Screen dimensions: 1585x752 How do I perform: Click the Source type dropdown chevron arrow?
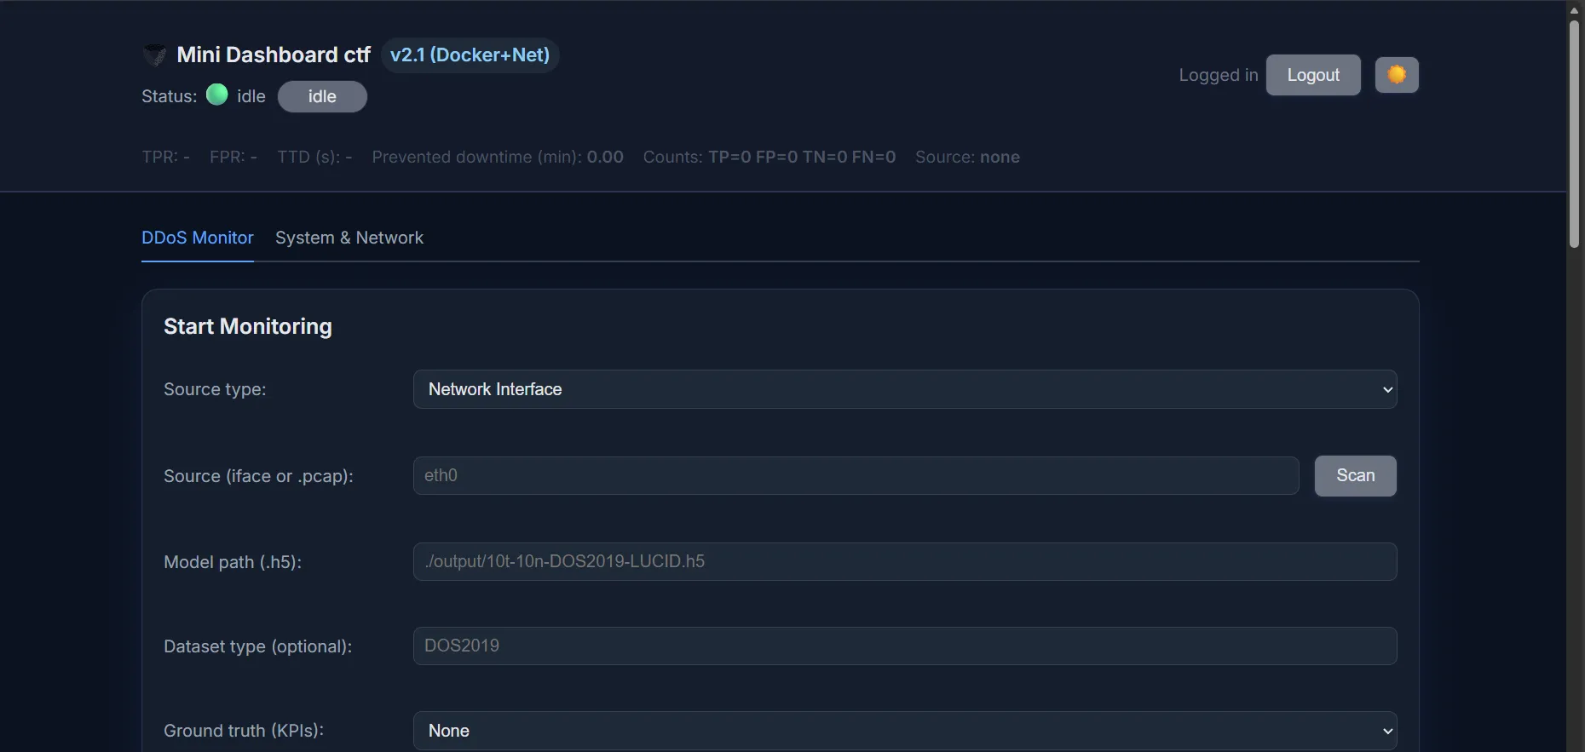coord(1386,390)
